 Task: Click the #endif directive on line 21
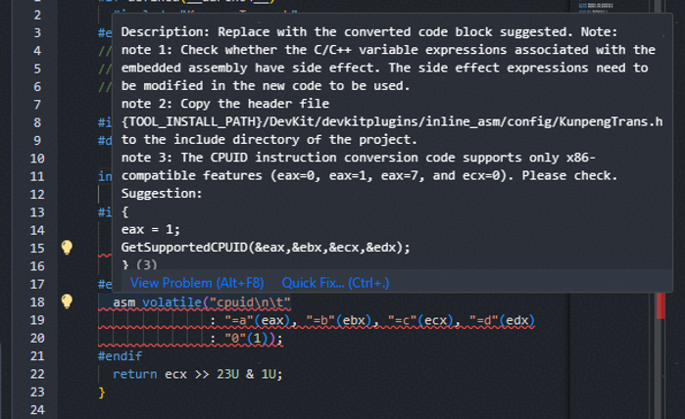(x=121, y=356)
